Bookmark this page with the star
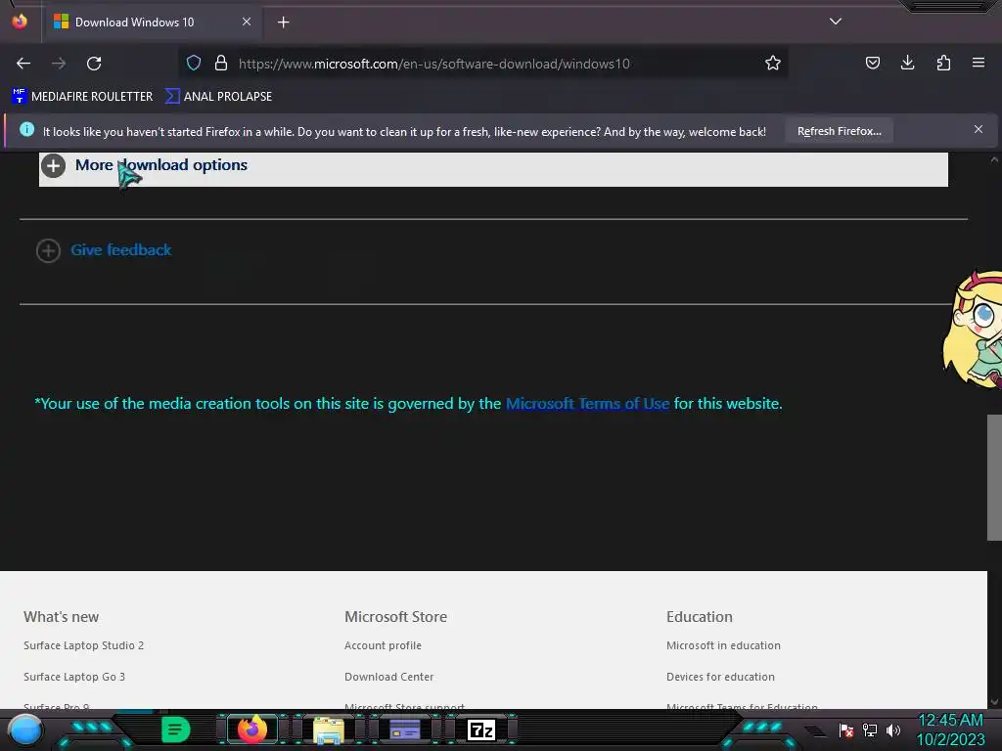Image resolution: width=1002 pixels, height=751 pixels. click(773, 63)
